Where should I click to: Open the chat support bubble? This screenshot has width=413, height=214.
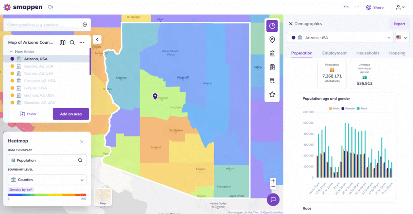pos(273,199)
